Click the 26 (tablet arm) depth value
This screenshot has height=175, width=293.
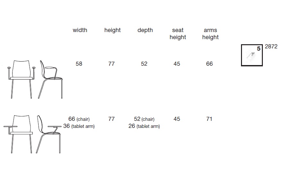point(144,126)
